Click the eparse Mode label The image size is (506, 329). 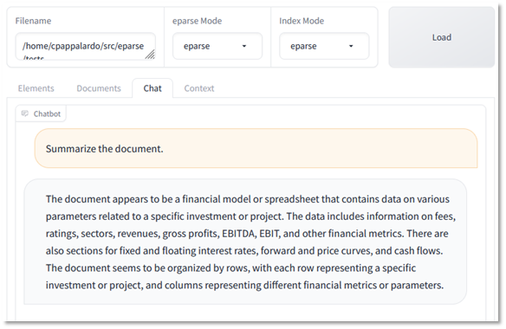pyautogui.click(x=198, y=21)
